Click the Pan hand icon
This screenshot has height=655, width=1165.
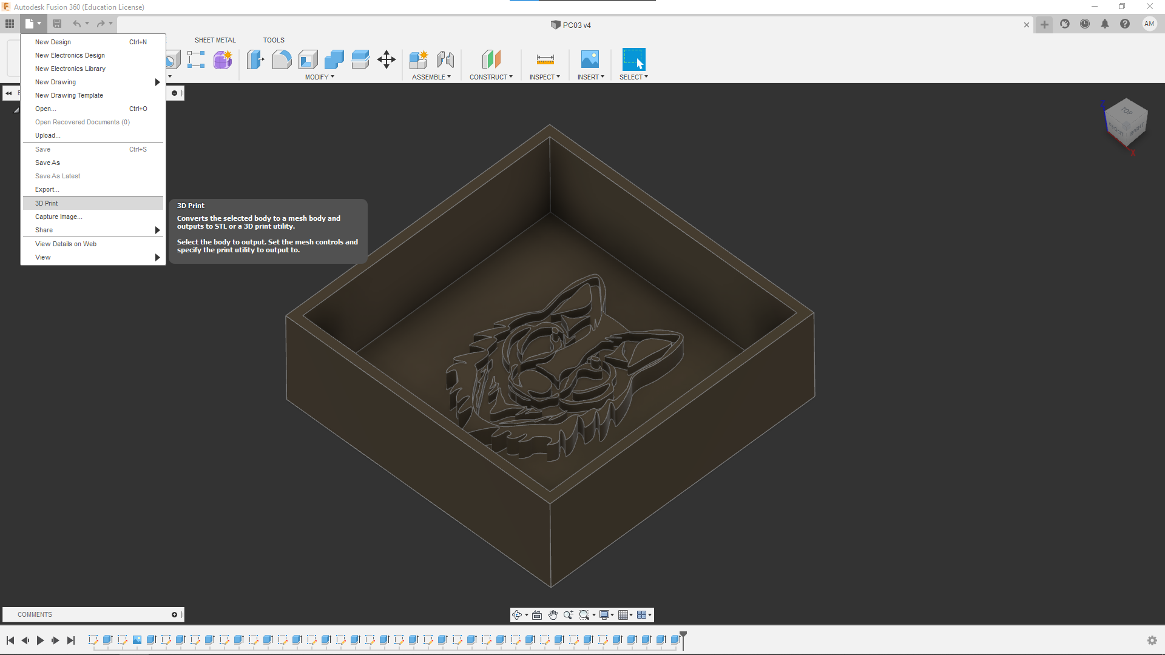click(553, 615)
